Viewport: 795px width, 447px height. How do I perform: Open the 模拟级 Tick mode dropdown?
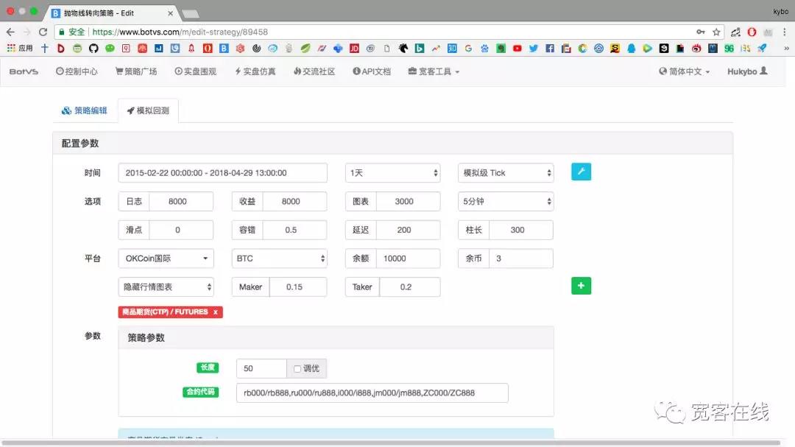coord(505,173)
